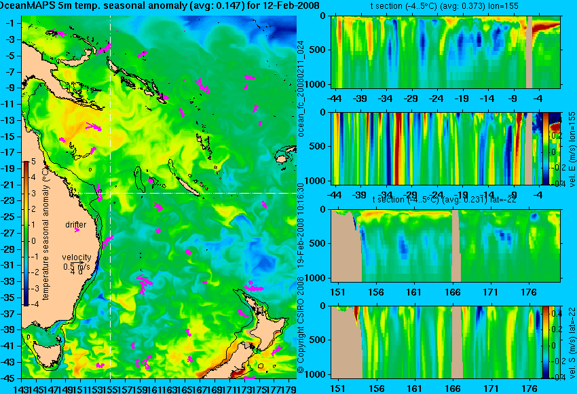The image size is (577, 394).
Task: Click the 5 value on temperature color bar
Action: coord(33,161)
